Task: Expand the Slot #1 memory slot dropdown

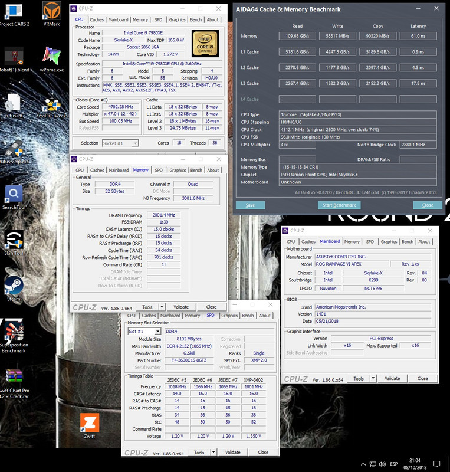Action: tap(157, 332)
